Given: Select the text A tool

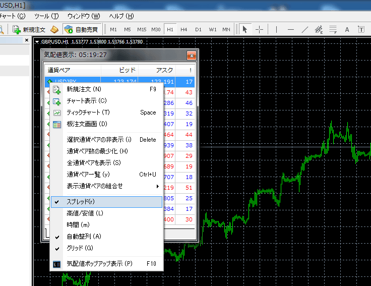Looking at the screenshot, I should coord(347,30).
